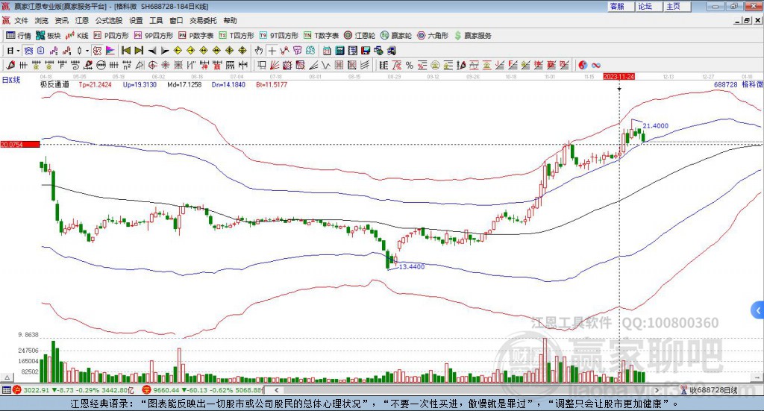Move chart left with black left arrow
This screenshot has height=411, width=764.
tap(152, 51)
